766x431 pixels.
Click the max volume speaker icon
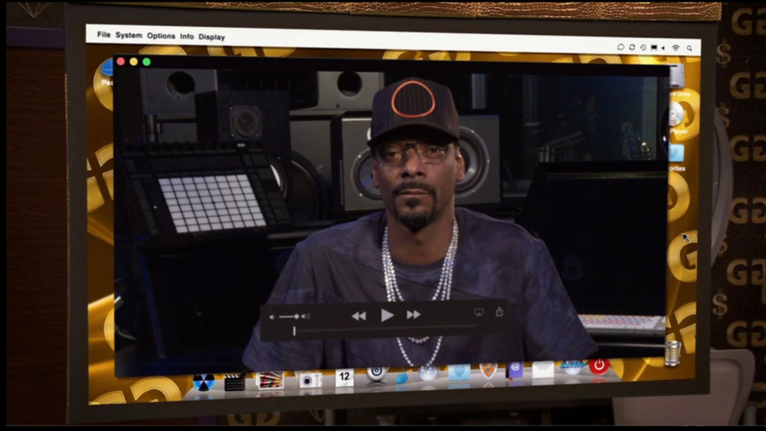pos(306,316)
